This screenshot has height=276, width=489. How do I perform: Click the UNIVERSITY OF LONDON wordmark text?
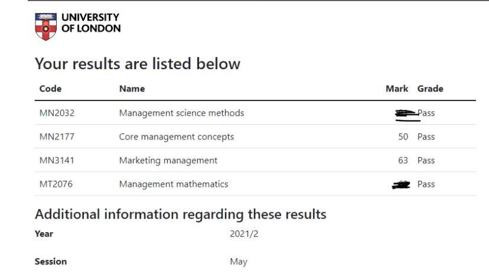pyautogui.click(x=91, y=23)
